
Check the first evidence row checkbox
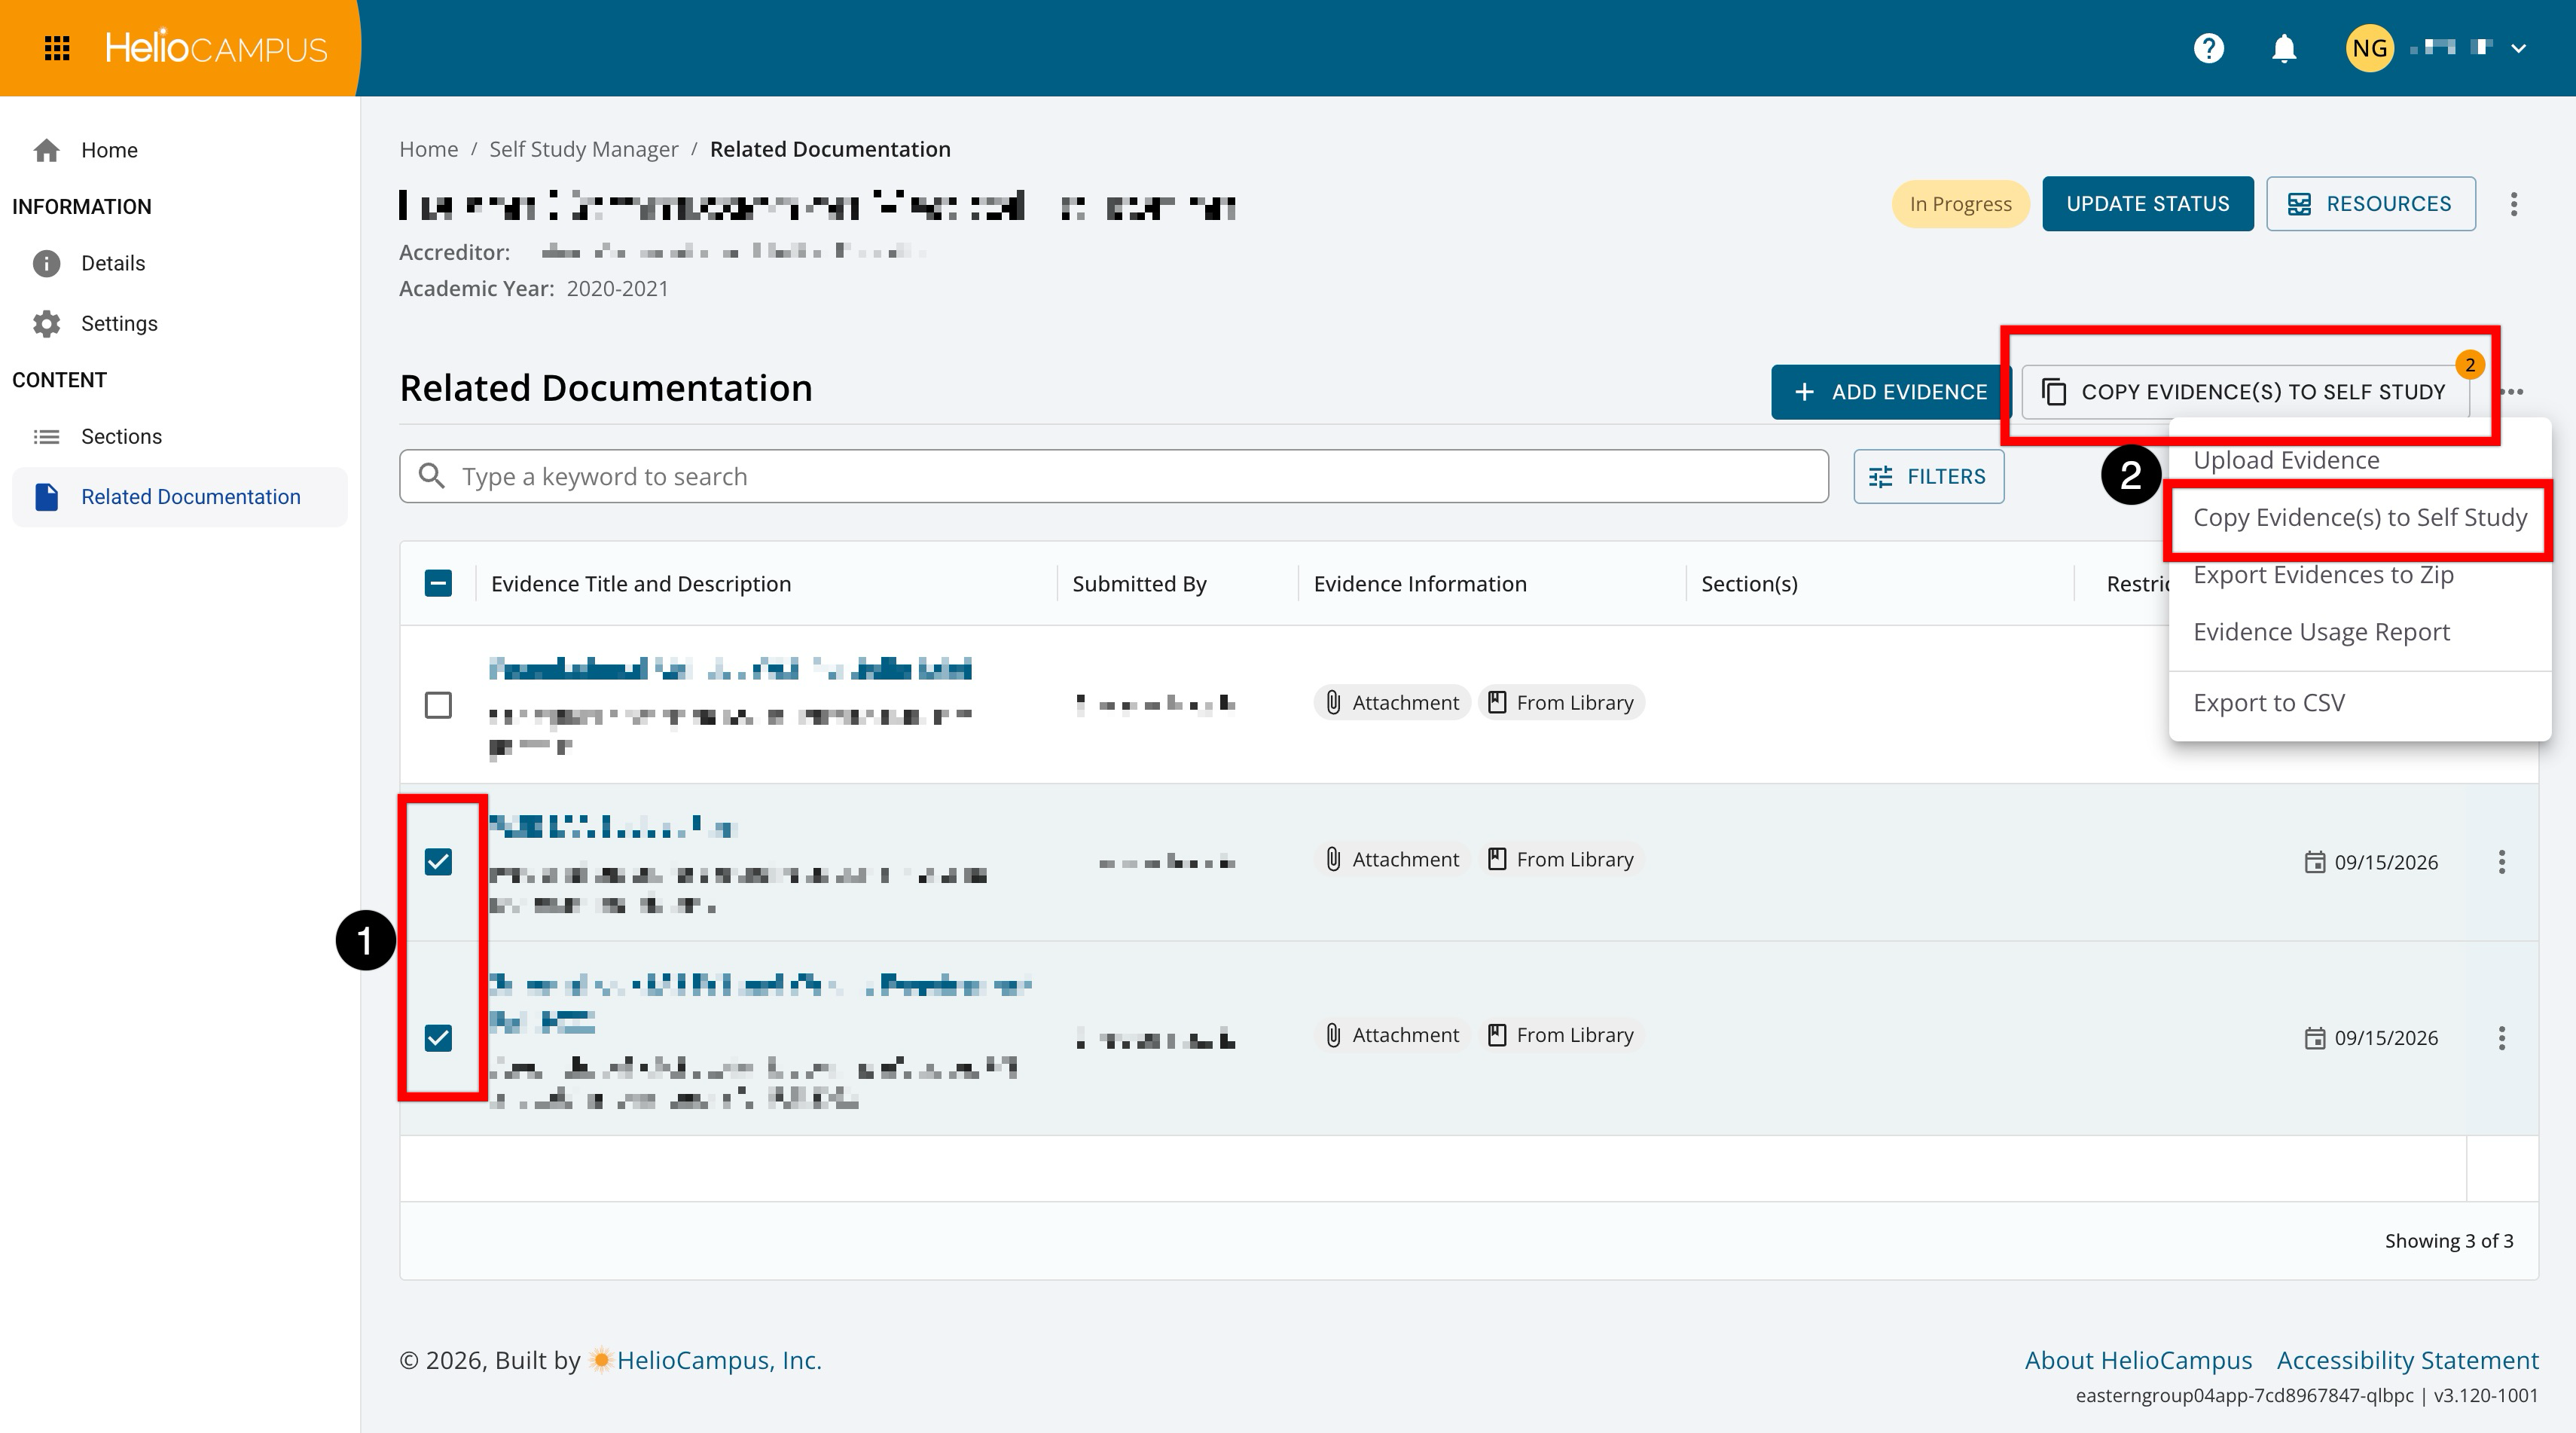(438, 705)
